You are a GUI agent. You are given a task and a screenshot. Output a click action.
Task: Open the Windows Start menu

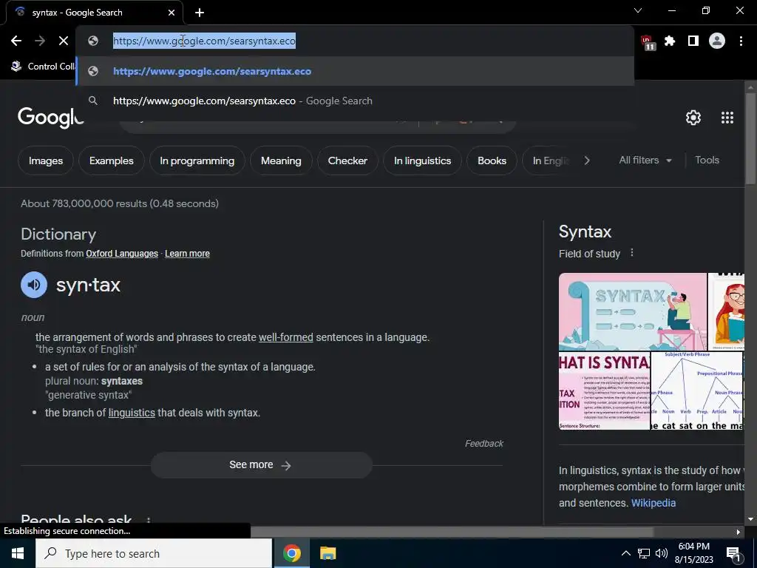18,553
